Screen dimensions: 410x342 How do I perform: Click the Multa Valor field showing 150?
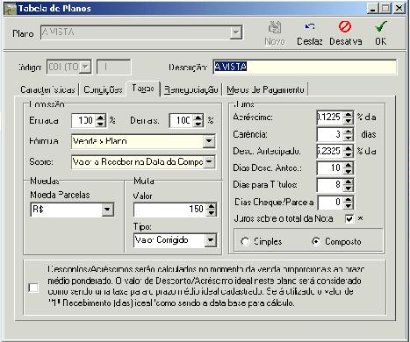pyautogui.click(x=170, y=210)
